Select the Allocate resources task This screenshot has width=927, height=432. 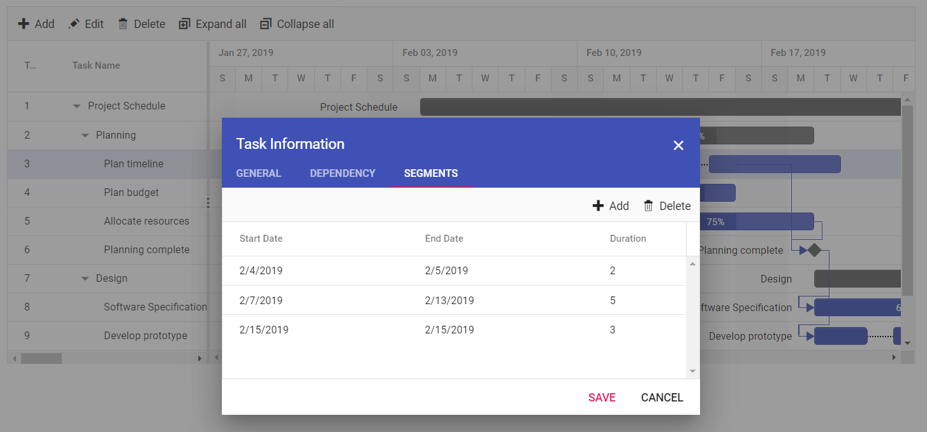click(108, 221)
